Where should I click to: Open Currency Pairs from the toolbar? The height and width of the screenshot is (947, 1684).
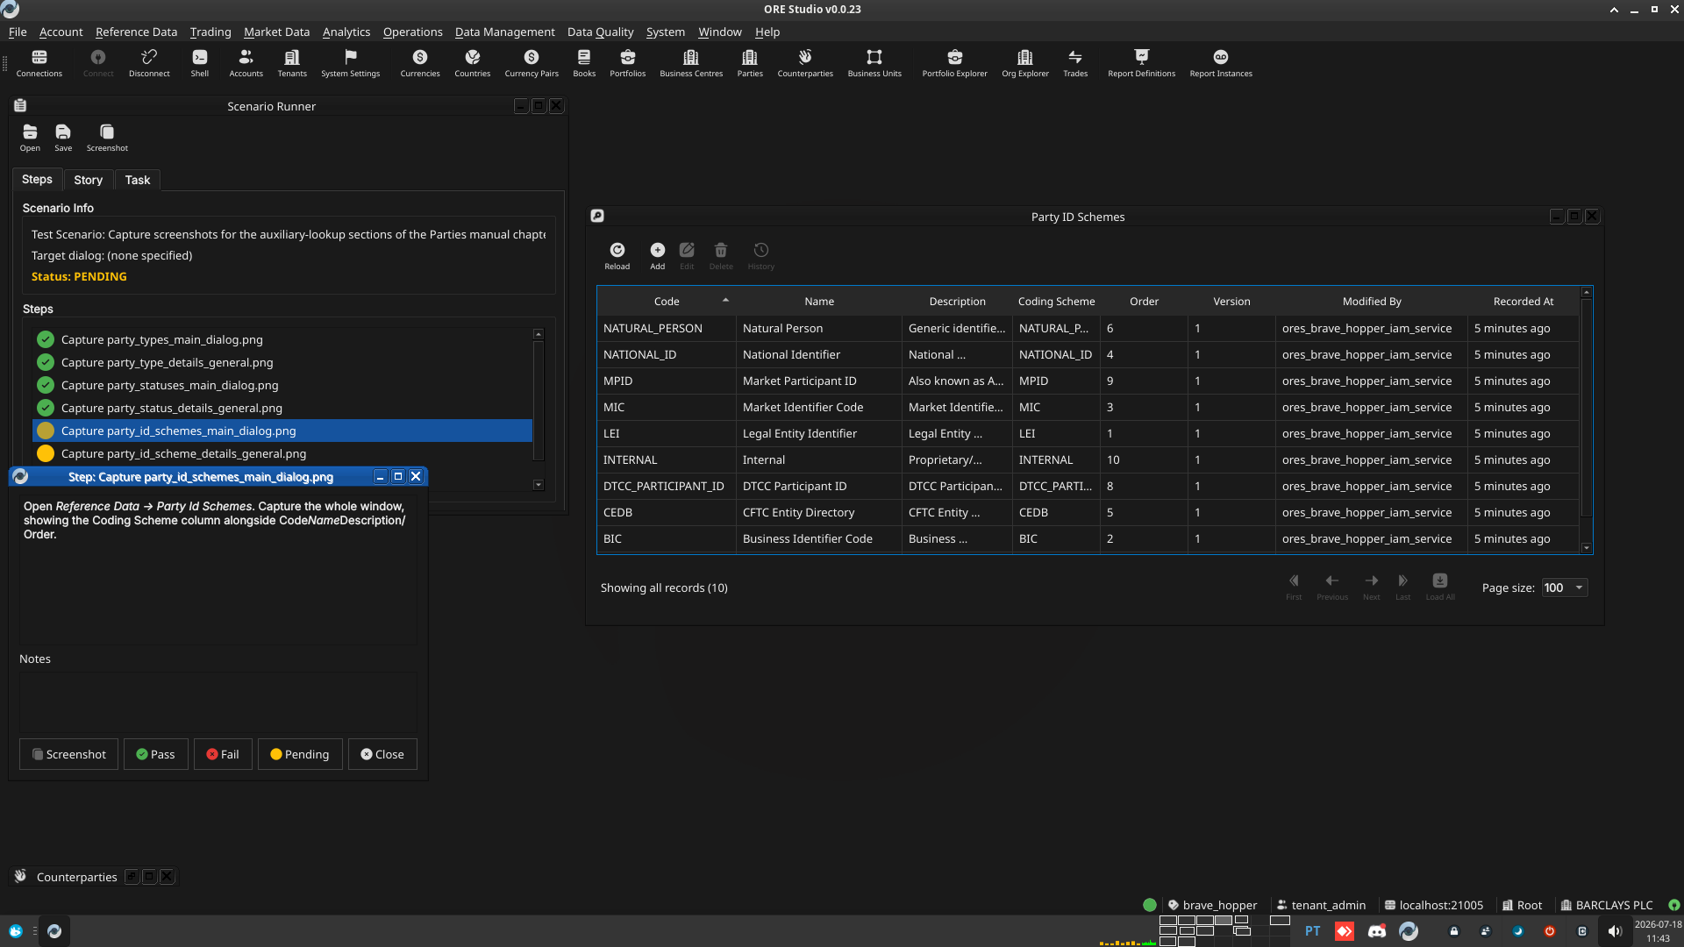point(532,63)
